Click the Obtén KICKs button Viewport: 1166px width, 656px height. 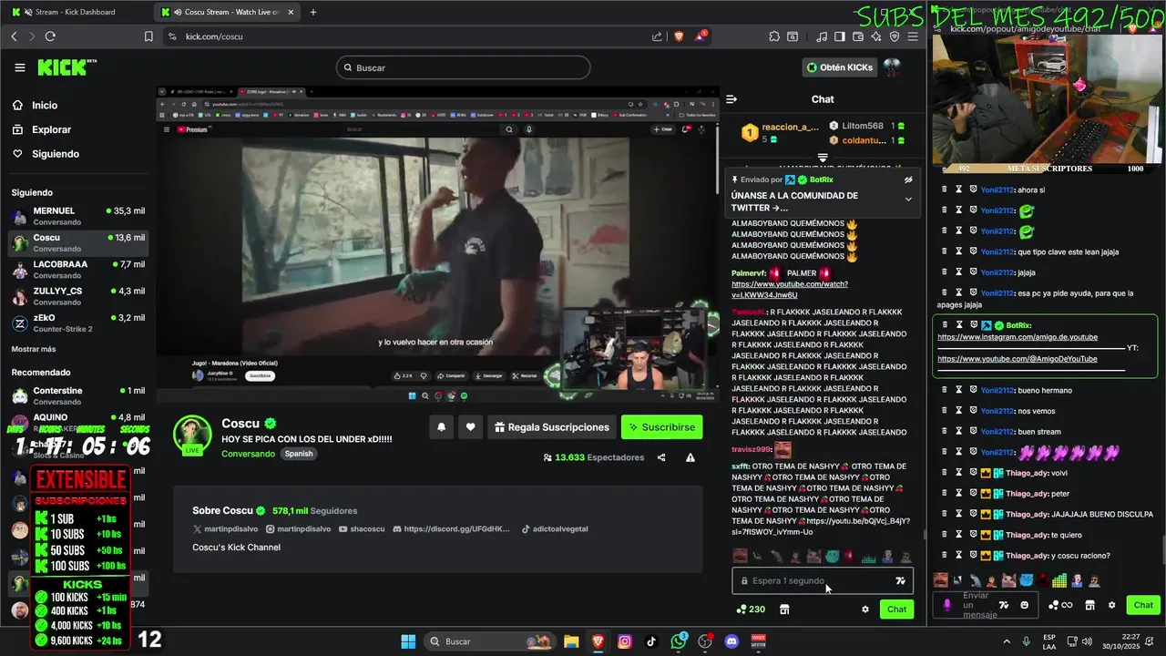[x=840, y=67]
